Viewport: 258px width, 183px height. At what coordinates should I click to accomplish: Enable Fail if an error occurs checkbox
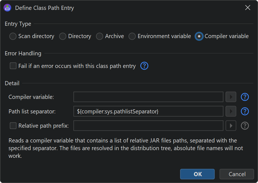[x=13, y=66]
